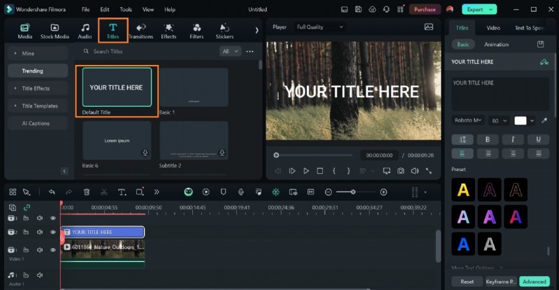Click the white text color swatch

click(520, 121)
